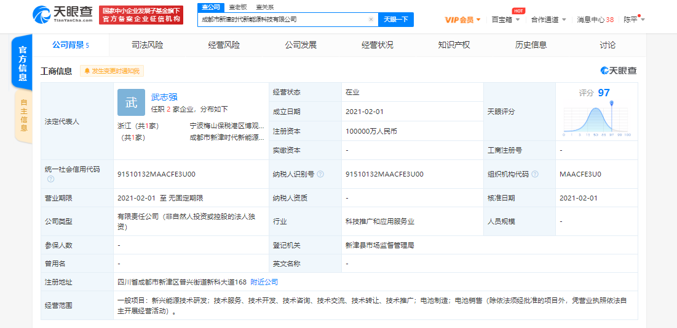Select the 查老板 search mode tab

[237, 7]
